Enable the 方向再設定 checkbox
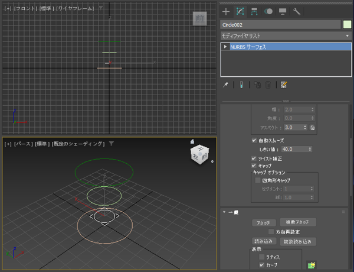 click(x=271, y=232)
